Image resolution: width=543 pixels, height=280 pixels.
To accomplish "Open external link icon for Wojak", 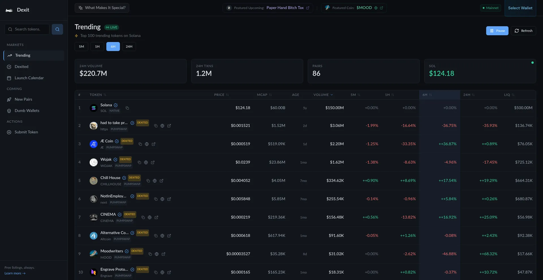I will click(153, 162).
